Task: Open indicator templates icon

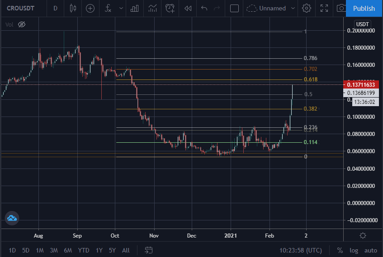Action: coord(153,8)
